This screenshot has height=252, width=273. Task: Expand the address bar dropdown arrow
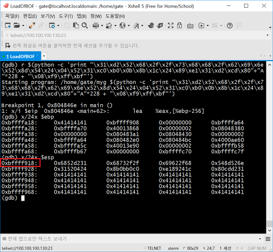tap(268, 35)
